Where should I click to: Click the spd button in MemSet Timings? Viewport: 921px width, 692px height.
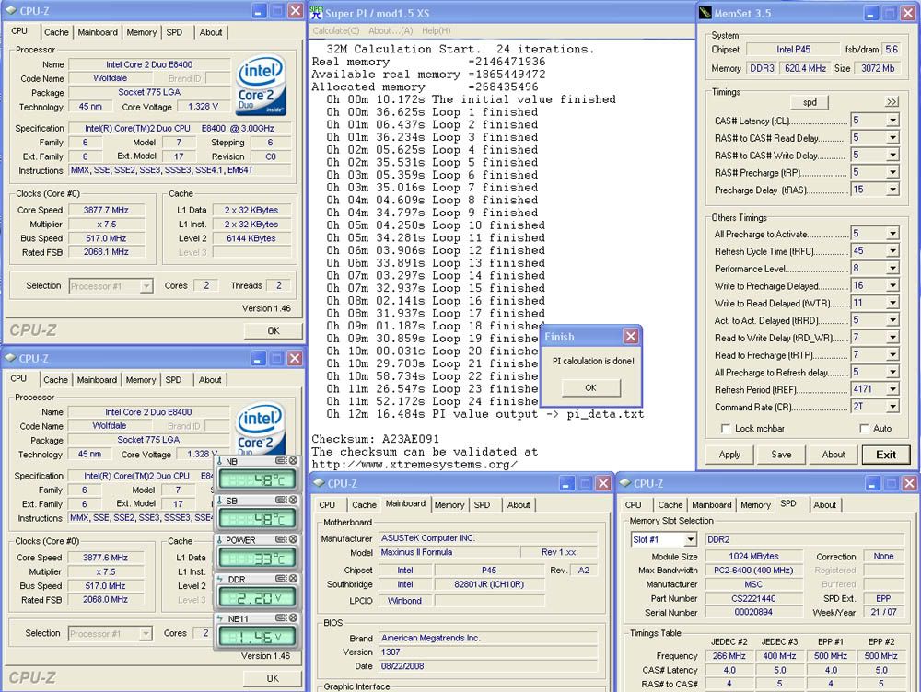tap(810, 102)
